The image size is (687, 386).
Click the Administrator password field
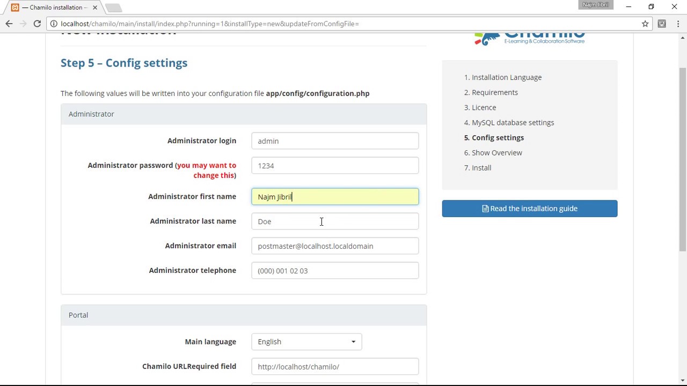click(335, 166)
